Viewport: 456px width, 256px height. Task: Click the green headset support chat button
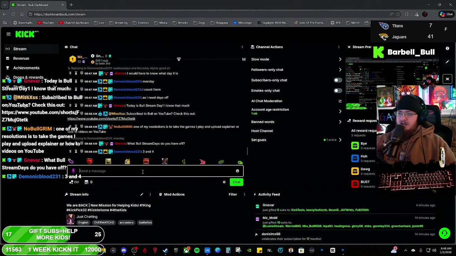click(x=444, y=234)
